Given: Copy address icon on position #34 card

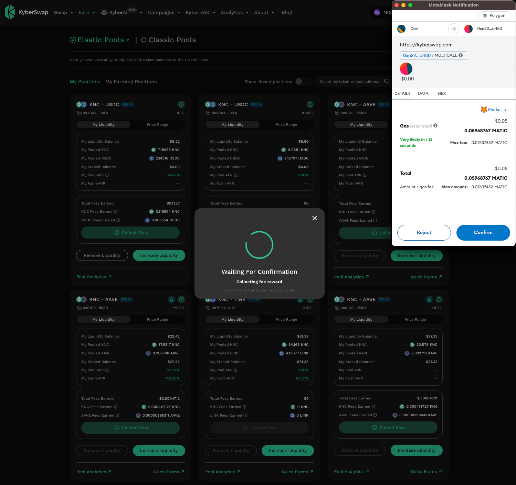Looking at the screenshot, I should [79, 113].
